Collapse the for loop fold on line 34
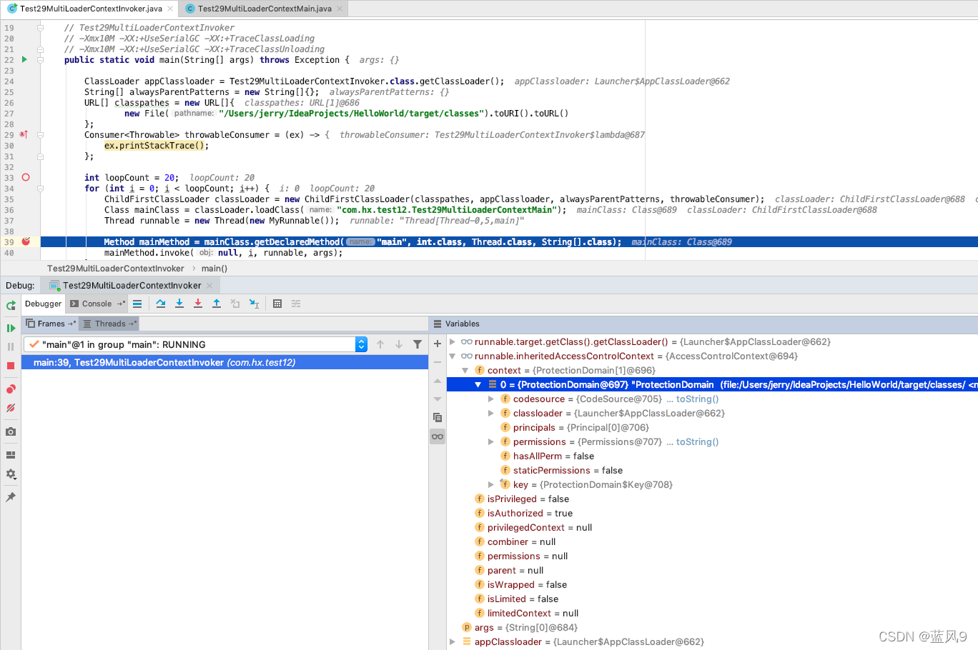Image resolution: width=978 pixels, height=650 pixels. [x=41, y=189]
